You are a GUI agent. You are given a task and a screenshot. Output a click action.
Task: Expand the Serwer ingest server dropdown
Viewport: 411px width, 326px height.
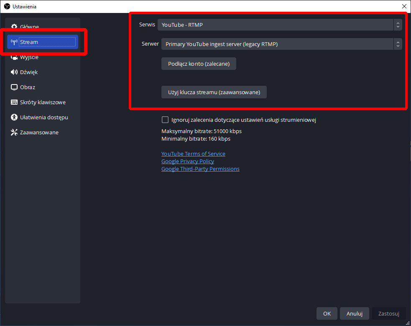coord(281,44)
